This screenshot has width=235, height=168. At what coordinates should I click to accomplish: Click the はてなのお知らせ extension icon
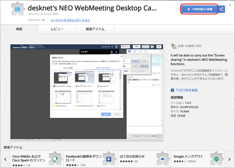tap(162, 159)
